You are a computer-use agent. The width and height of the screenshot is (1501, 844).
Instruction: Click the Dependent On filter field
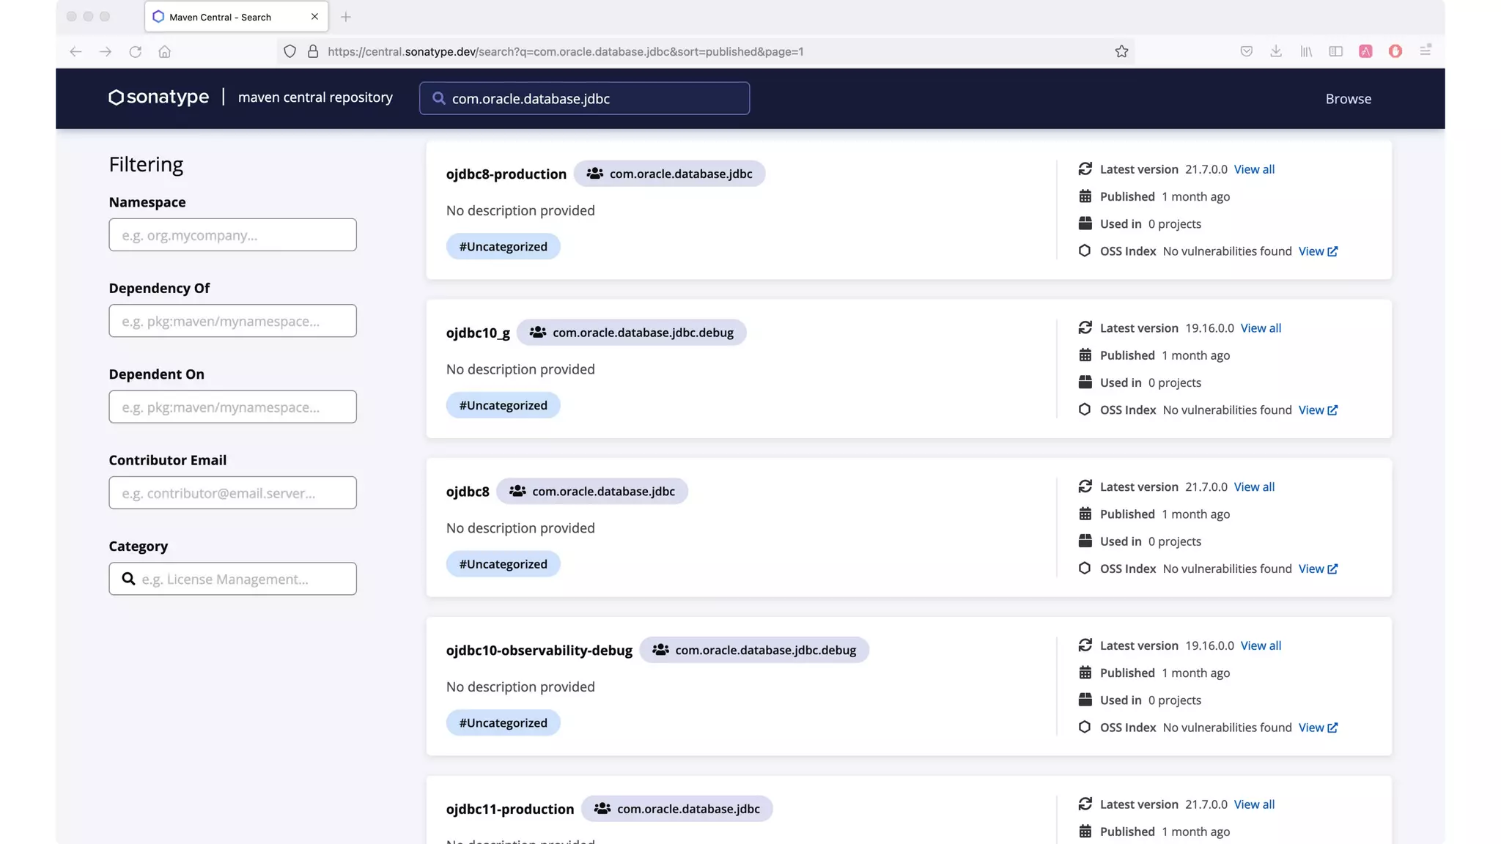[x=232, y=407]
